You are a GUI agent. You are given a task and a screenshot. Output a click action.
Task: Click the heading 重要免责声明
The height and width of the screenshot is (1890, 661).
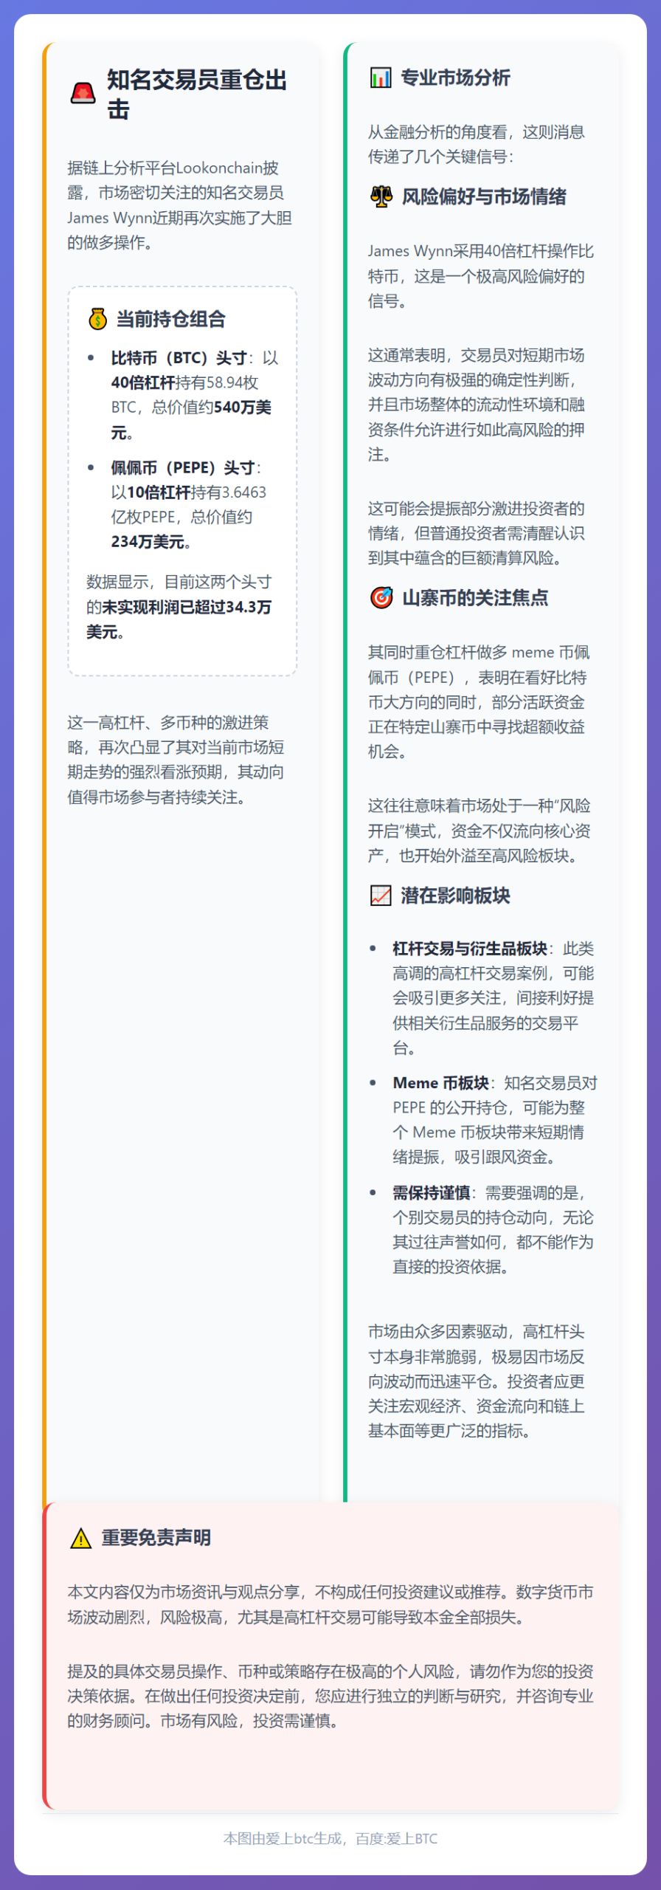tap(156, 1538)
